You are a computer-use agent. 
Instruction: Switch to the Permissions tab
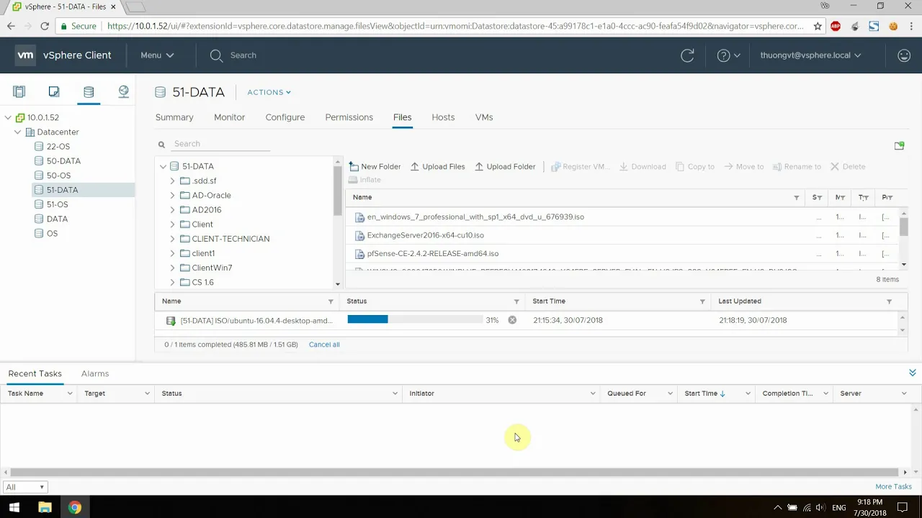[x=349, y=117]
